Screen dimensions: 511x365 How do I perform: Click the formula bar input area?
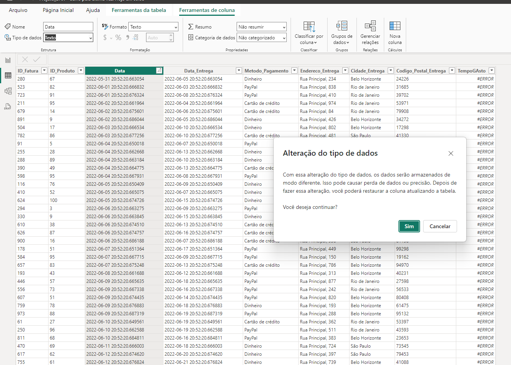pos(279,59)
